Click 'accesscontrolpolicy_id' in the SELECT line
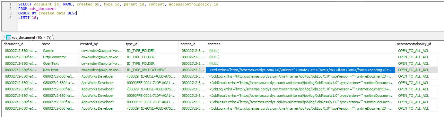The width and height of the screenshot is (444, 117). [194, 4]
